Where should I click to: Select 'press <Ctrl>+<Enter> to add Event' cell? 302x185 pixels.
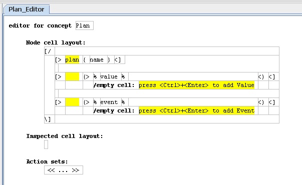(196, 110)
